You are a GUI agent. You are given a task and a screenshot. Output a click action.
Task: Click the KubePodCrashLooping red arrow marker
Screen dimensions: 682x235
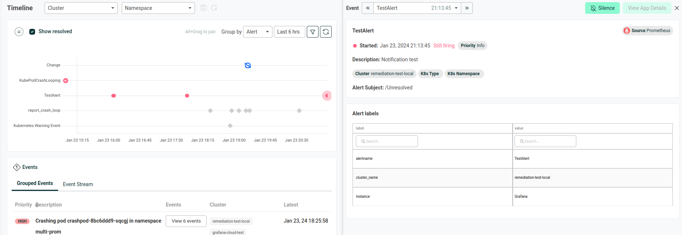[66, 81]
